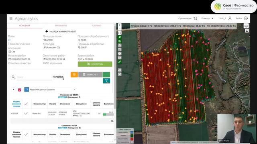
Task: Click the blank green button next to ПЕРЕСЧЕТ
Action: coord(106,74)
